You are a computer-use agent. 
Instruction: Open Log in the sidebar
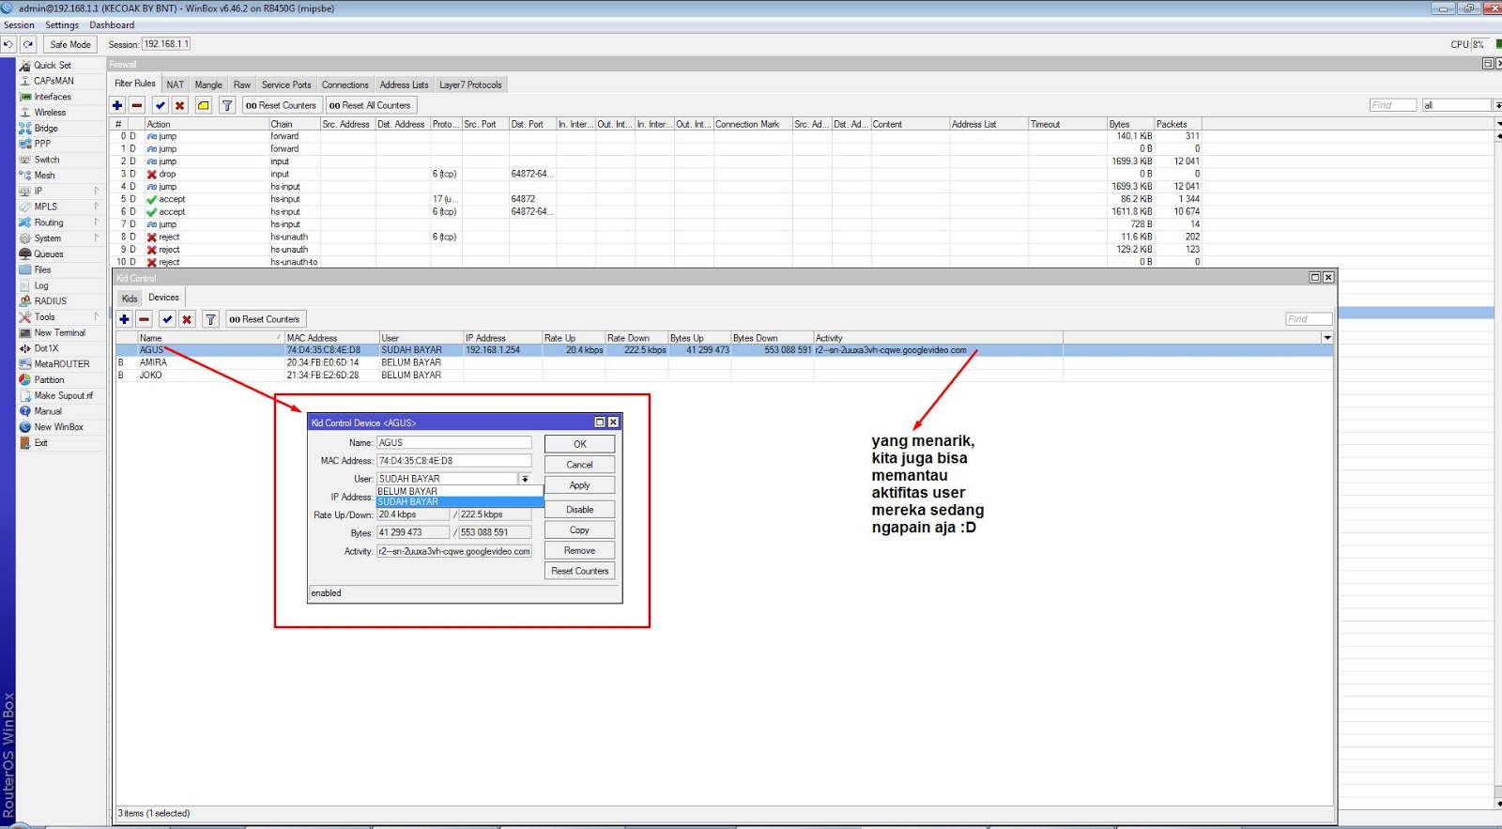(x=41, y=285)
